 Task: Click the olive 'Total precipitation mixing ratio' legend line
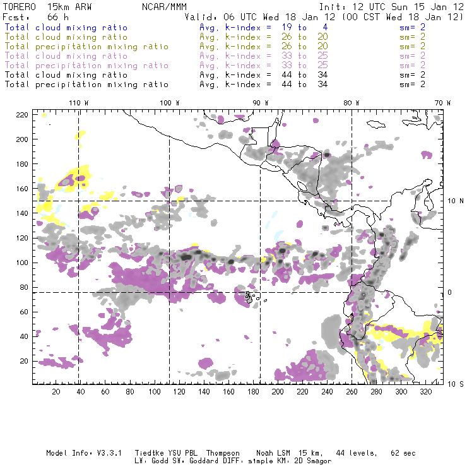point(86,47)
